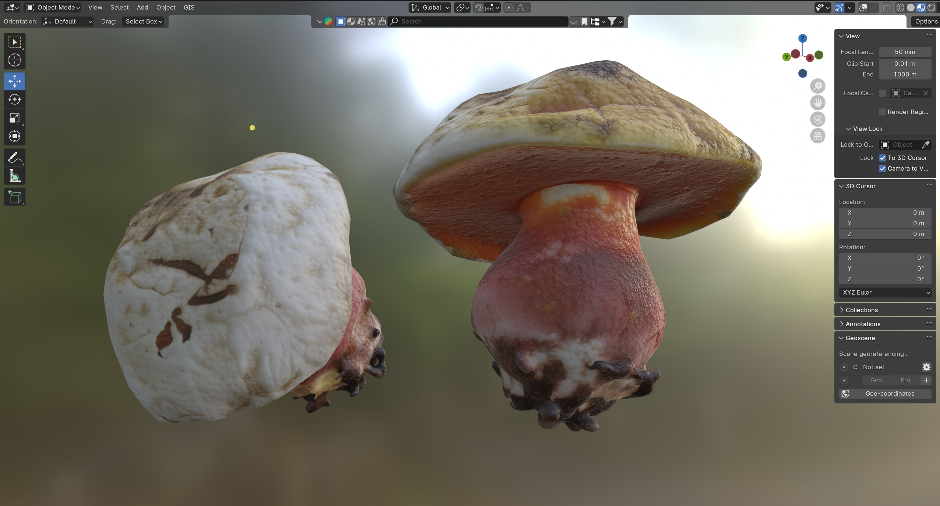Screen dimensions: 940x506
Task: Open the Add menu
Action: click(x=142, y=7)
